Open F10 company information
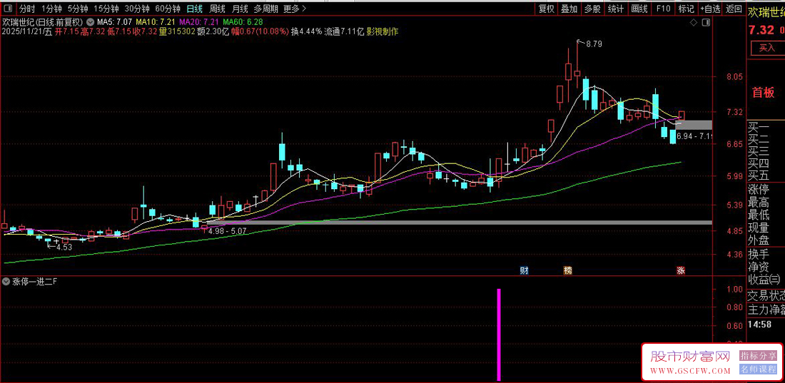 (663, 9)
